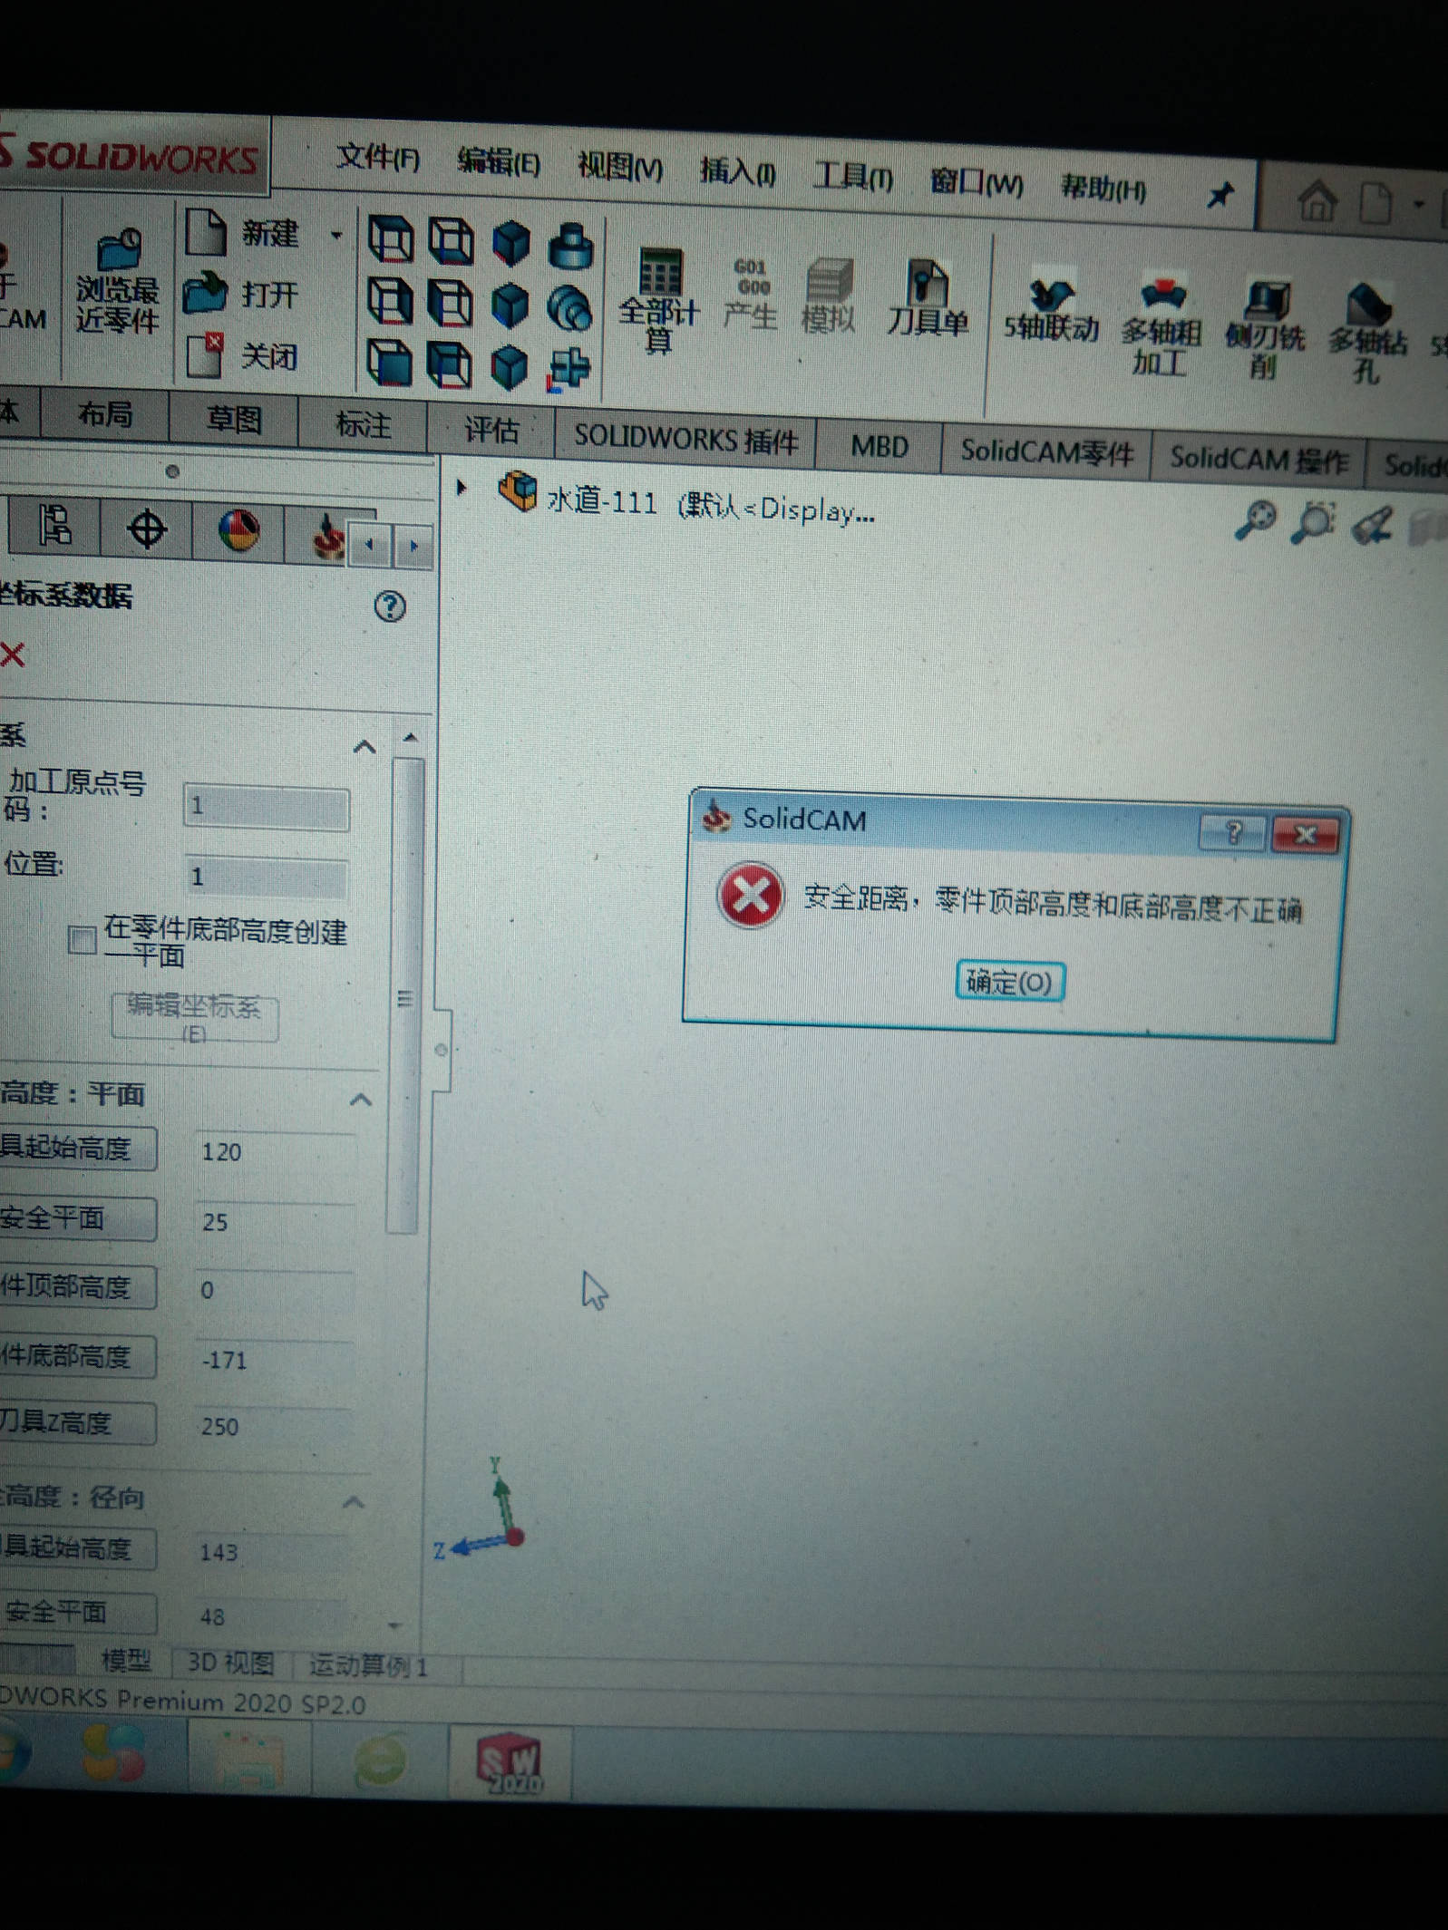
Task: Switch to the SOLIDWORKS 插件 tab
Action: click(685, 440)
